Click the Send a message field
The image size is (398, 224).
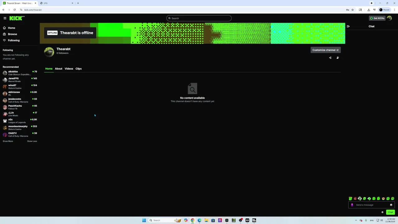[372, 205]
